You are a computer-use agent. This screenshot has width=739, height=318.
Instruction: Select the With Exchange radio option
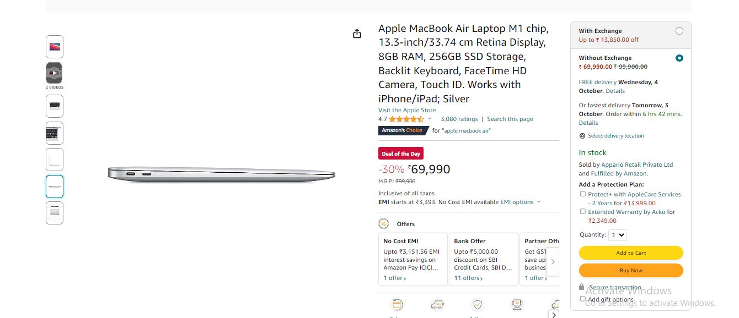point(679,31)
